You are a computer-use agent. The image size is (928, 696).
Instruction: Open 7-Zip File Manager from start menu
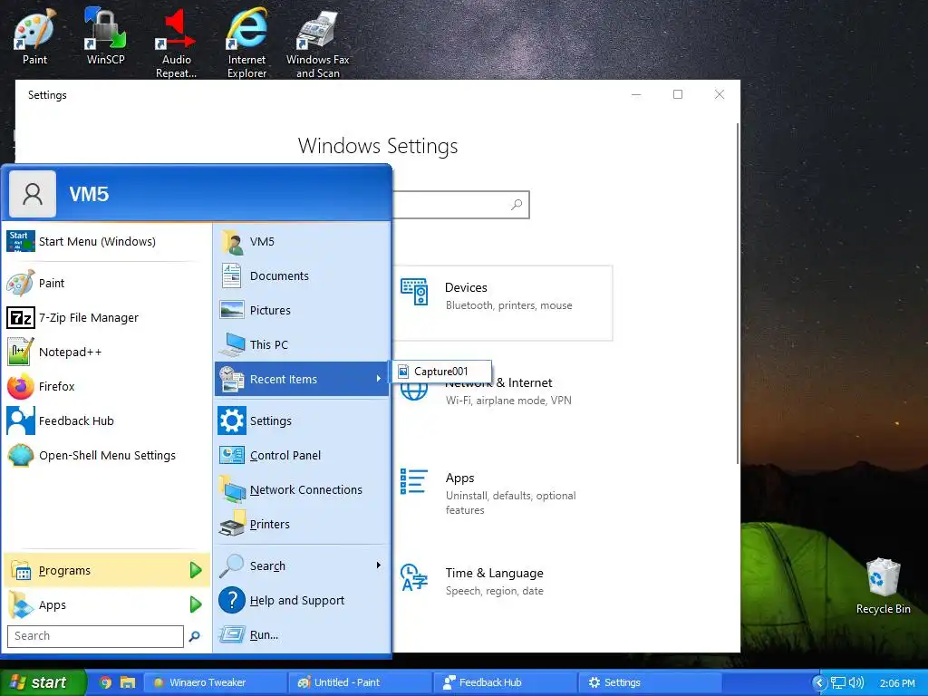point(107,317)
